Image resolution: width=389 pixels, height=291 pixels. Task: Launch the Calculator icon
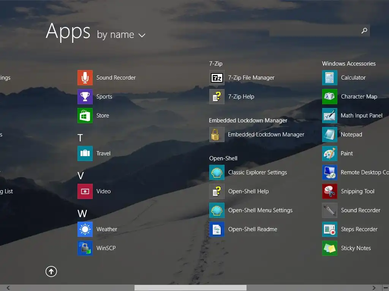coord(329,77)
